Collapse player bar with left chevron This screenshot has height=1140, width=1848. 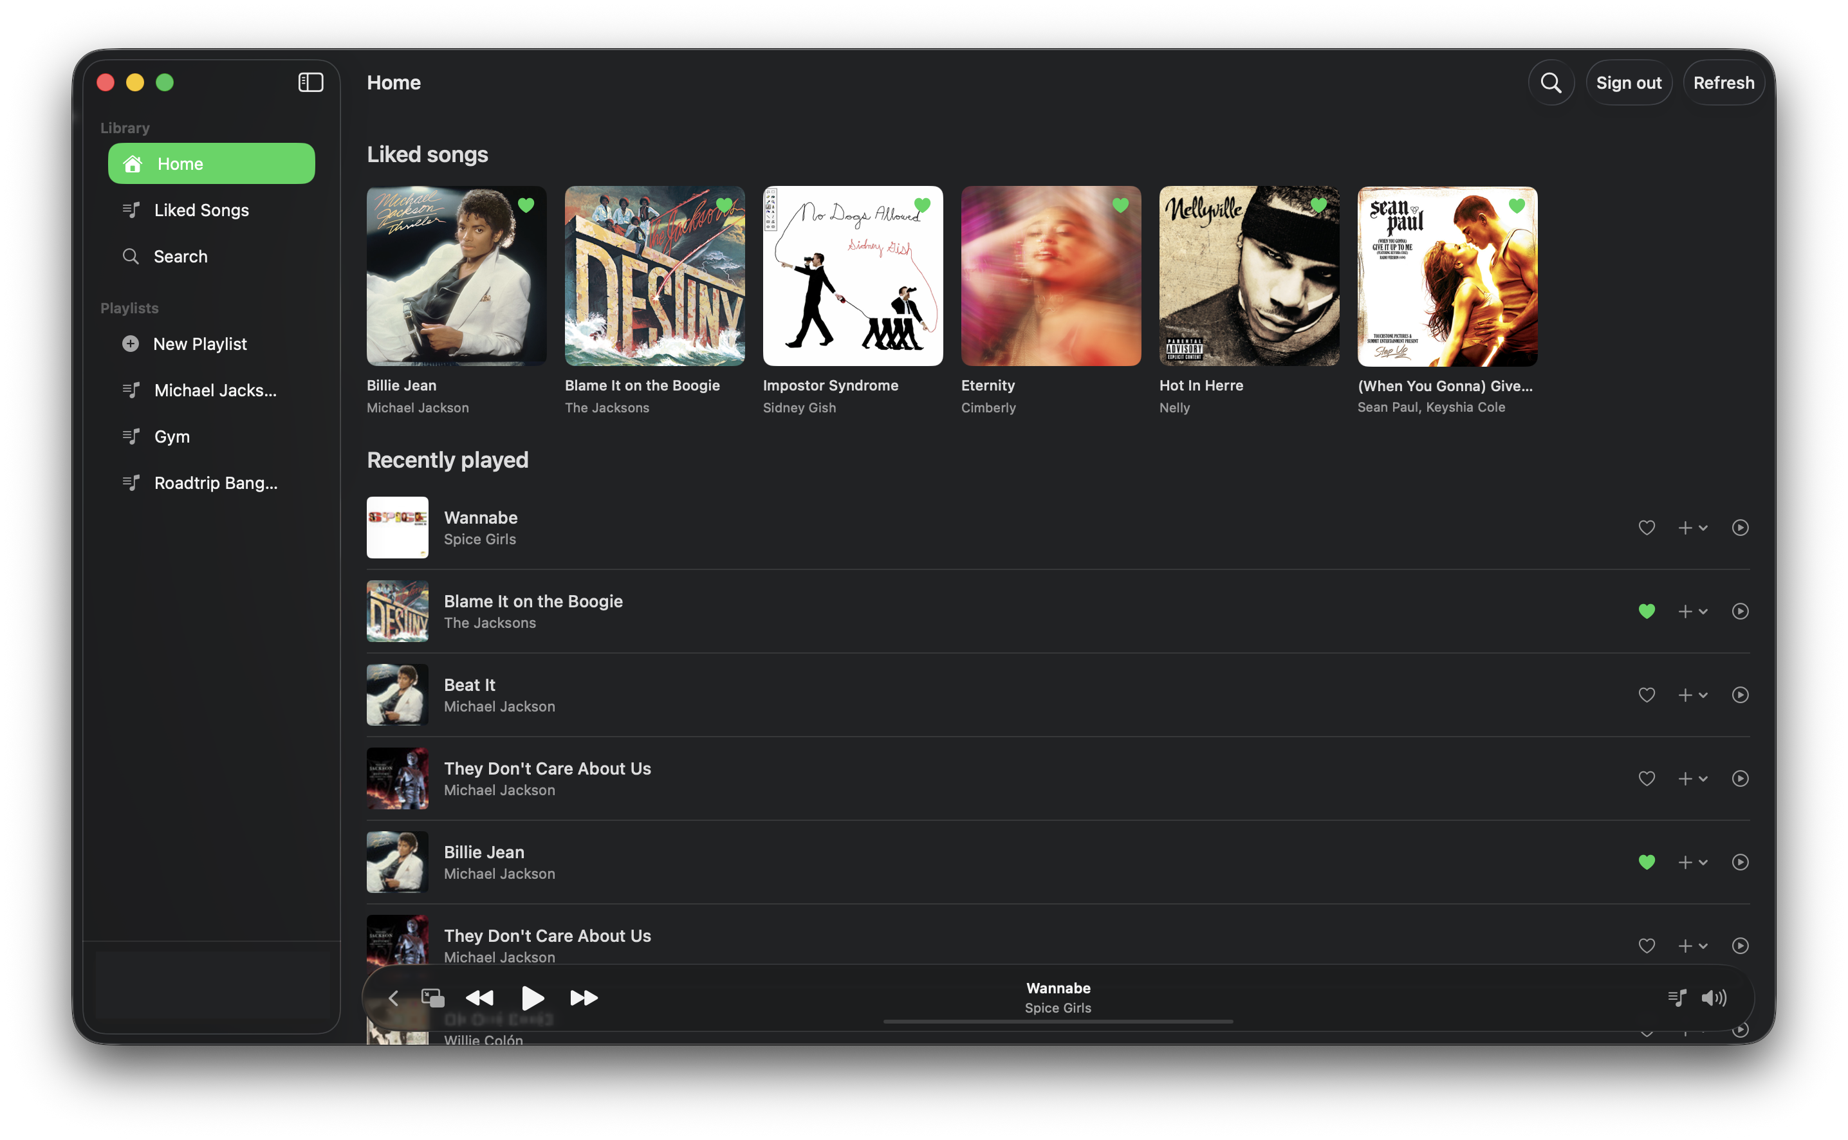click(x=393, y=997)
